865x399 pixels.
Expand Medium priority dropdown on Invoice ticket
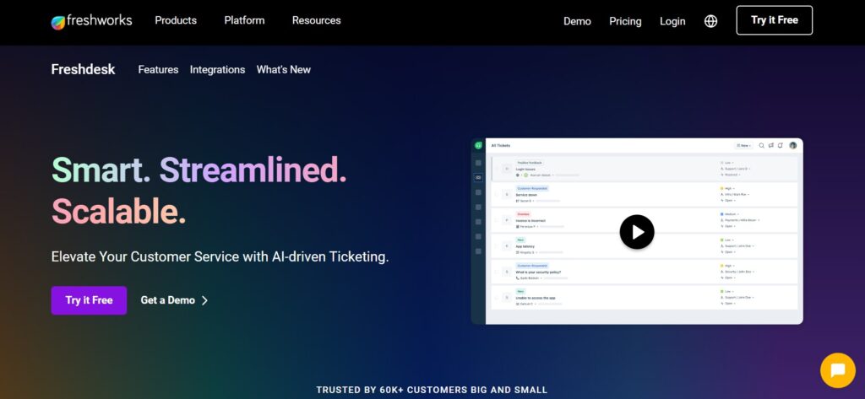[x=730, y=213]
